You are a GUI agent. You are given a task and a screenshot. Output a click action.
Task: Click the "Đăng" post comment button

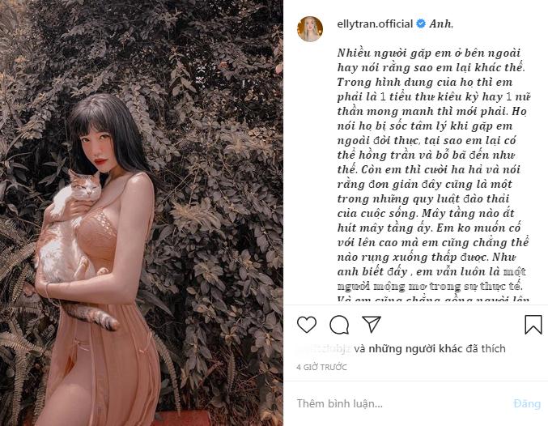pos(527,403)
